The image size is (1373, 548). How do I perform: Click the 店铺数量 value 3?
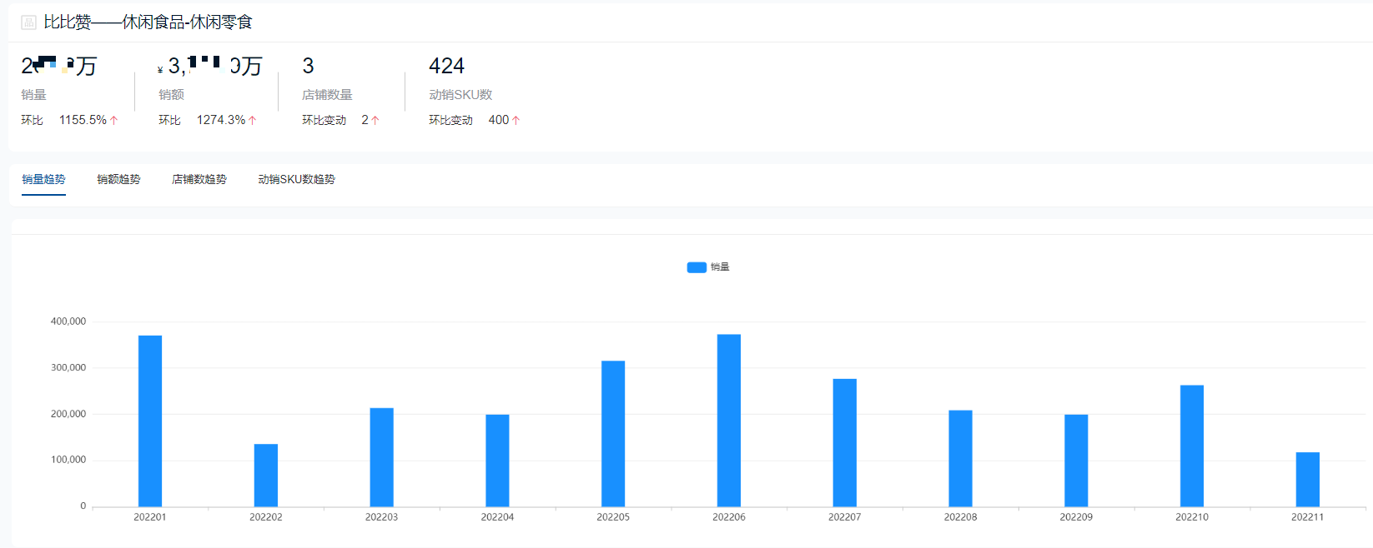pos(308,66)
